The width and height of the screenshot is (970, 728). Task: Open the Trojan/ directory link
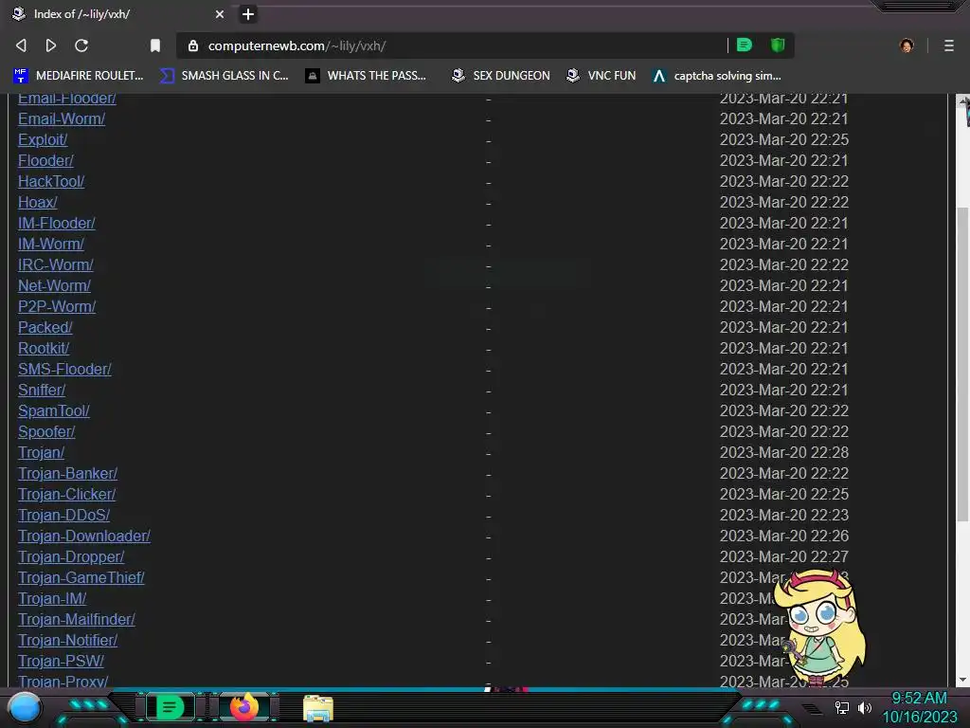pyautogui.click(x=41, y=452)
